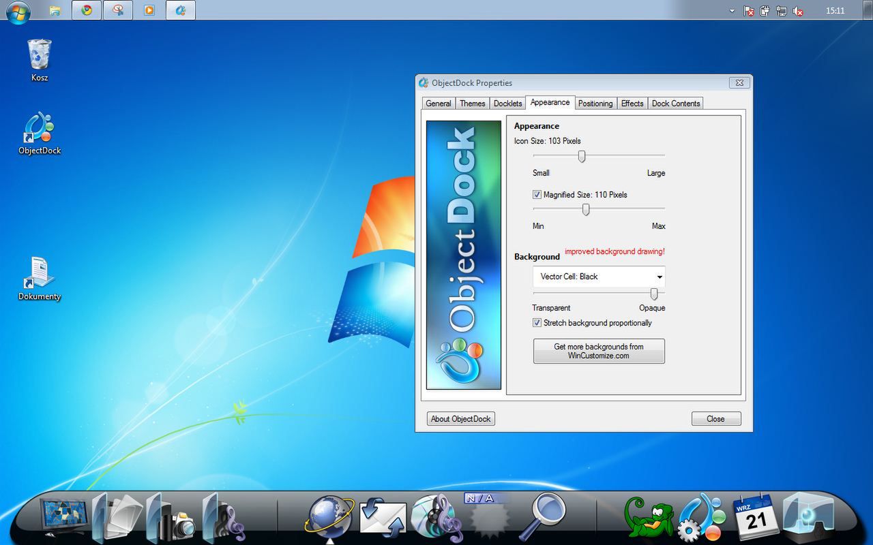Switch to the Themes tab
Viewport: 873px width, 545px height.
(472, 104)
